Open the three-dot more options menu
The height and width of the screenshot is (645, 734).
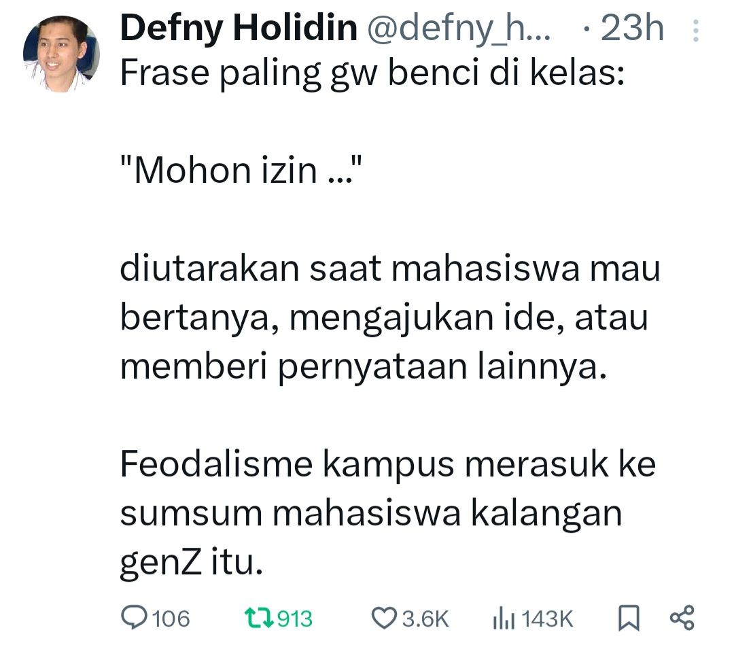point(696,31)
